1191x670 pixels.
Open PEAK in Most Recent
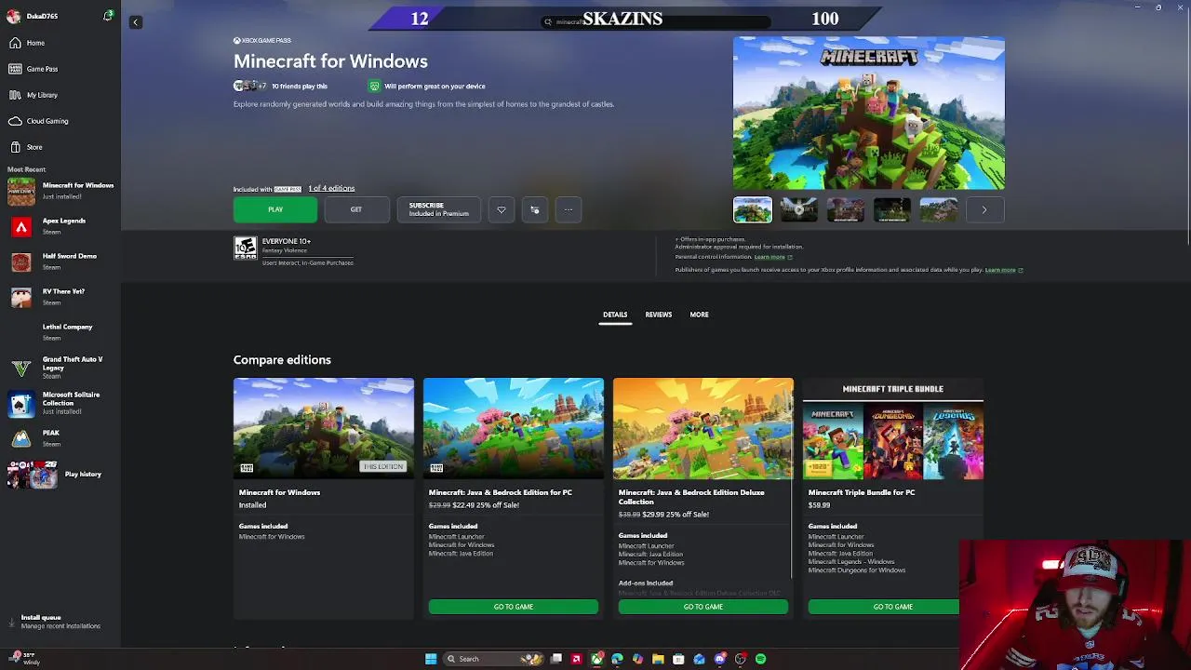(60, 438)
